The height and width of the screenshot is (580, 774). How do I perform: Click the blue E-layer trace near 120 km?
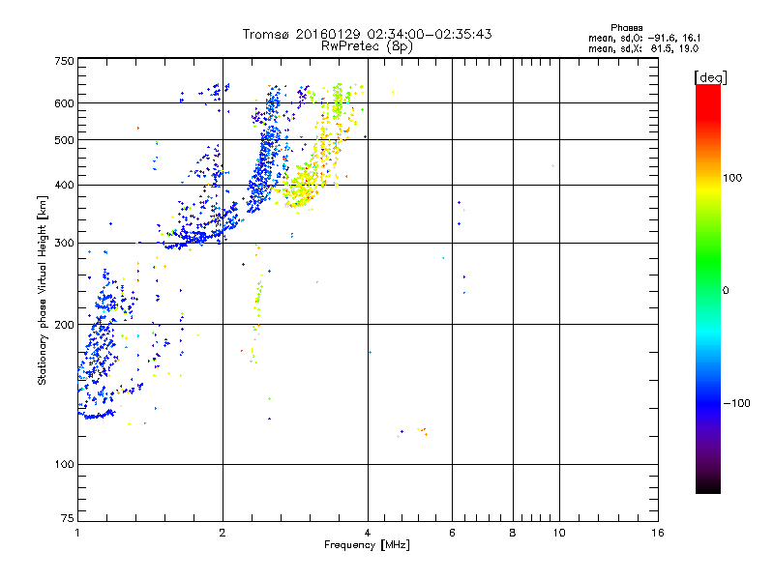[98, 415]
